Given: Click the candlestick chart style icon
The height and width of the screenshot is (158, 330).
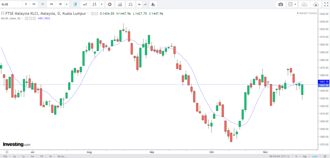Looking at the screenshot, I should [x=75, y=4].
